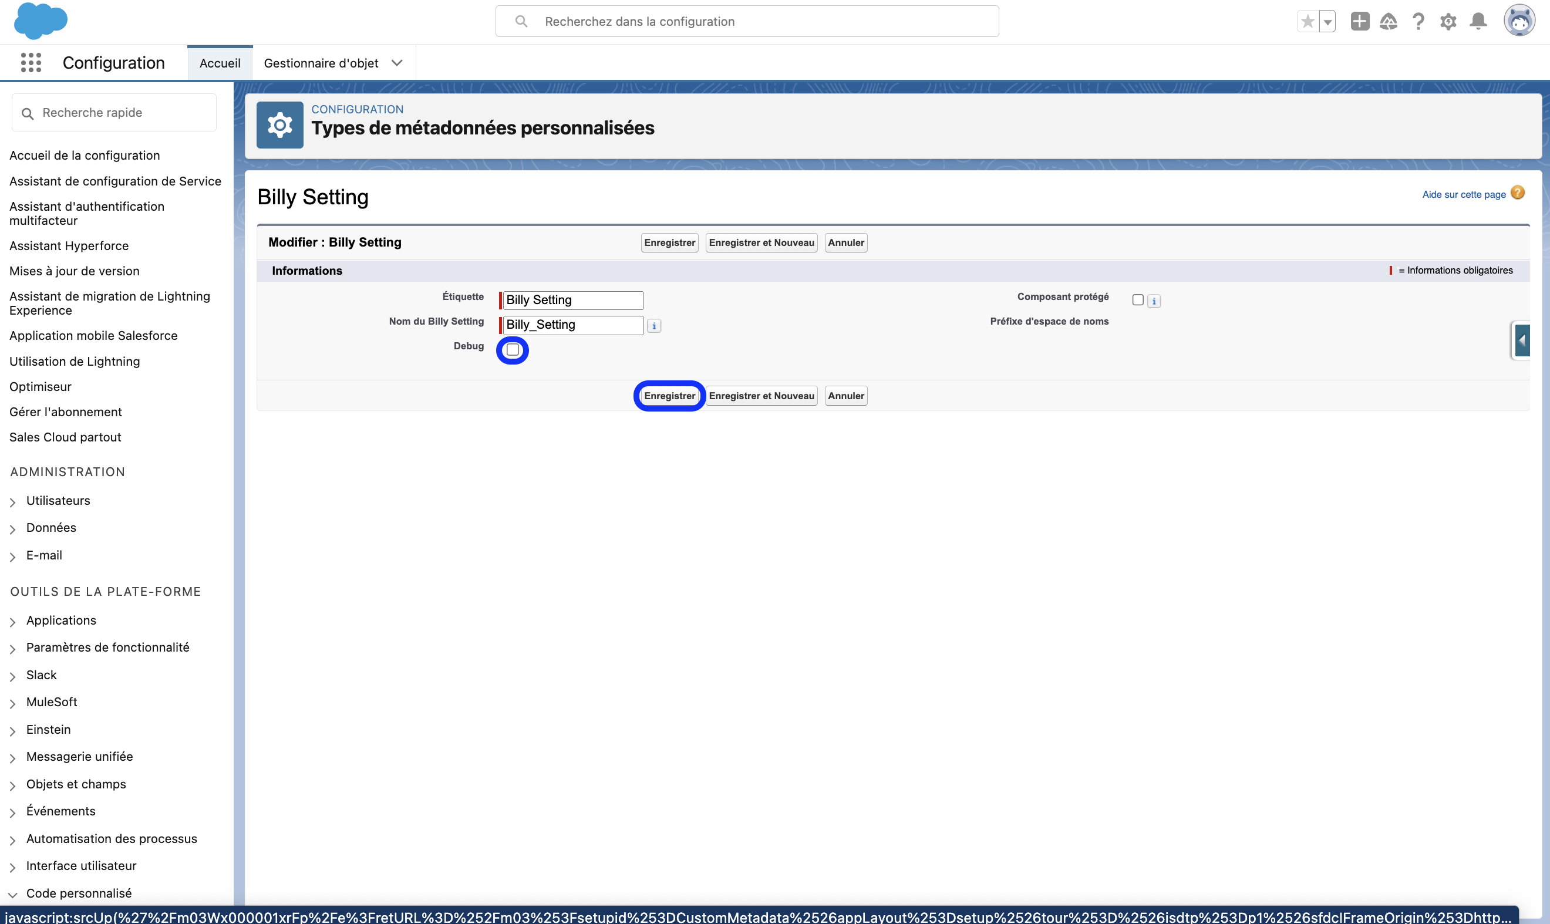Click the bottom Enregistrer button
This screenshot has height=924, width=1550.
pyautogui.click(x=669, y=396)
